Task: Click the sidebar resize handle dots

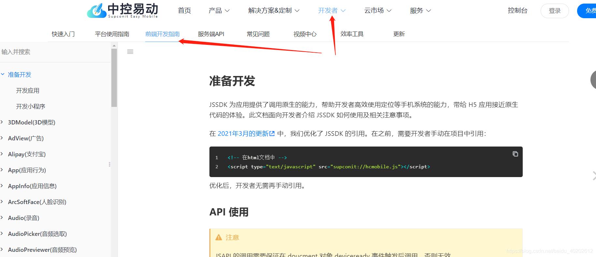Action: click(109, 164)
